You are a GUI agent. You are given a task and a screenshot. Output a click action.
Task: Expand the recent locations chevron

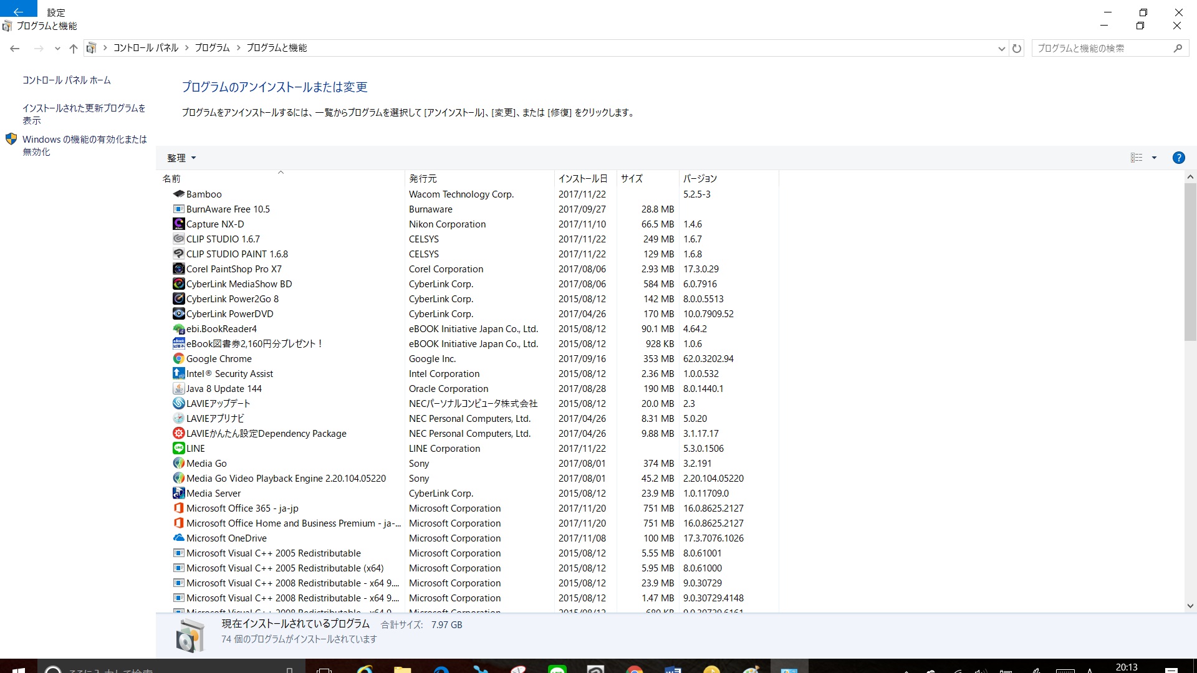(x=57, y=48)
